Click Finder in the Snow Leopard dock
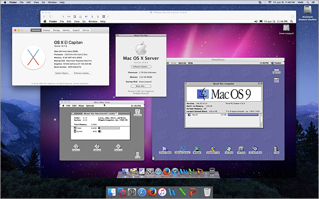The width and height of the screenshot is (319, 199). pos(125,172)
